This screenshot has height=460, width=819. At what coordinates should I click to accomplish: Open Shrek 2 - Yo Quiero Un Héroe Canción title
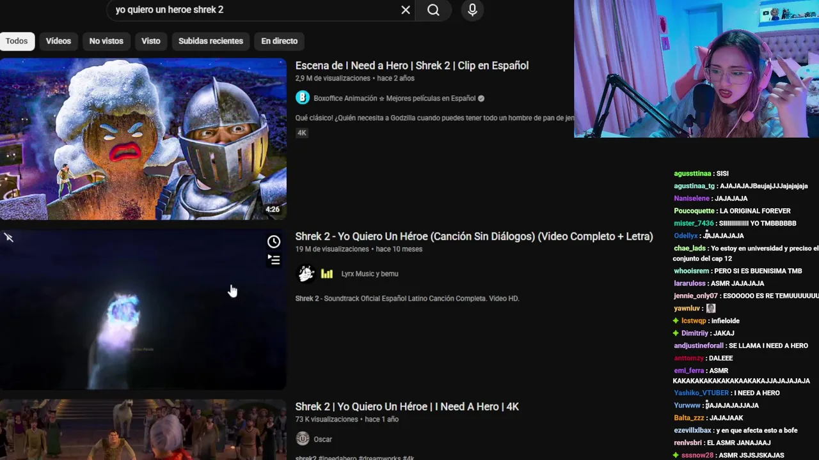[474, 236]
